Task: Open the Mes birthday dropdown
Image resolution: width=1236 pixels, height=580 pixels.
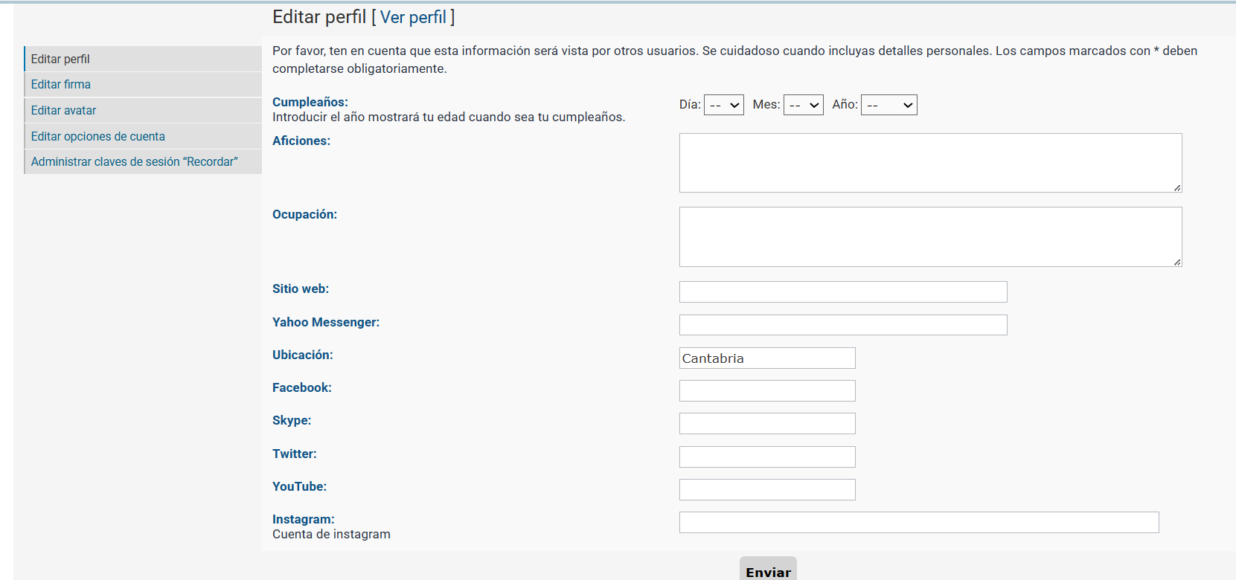Action: 803,105
